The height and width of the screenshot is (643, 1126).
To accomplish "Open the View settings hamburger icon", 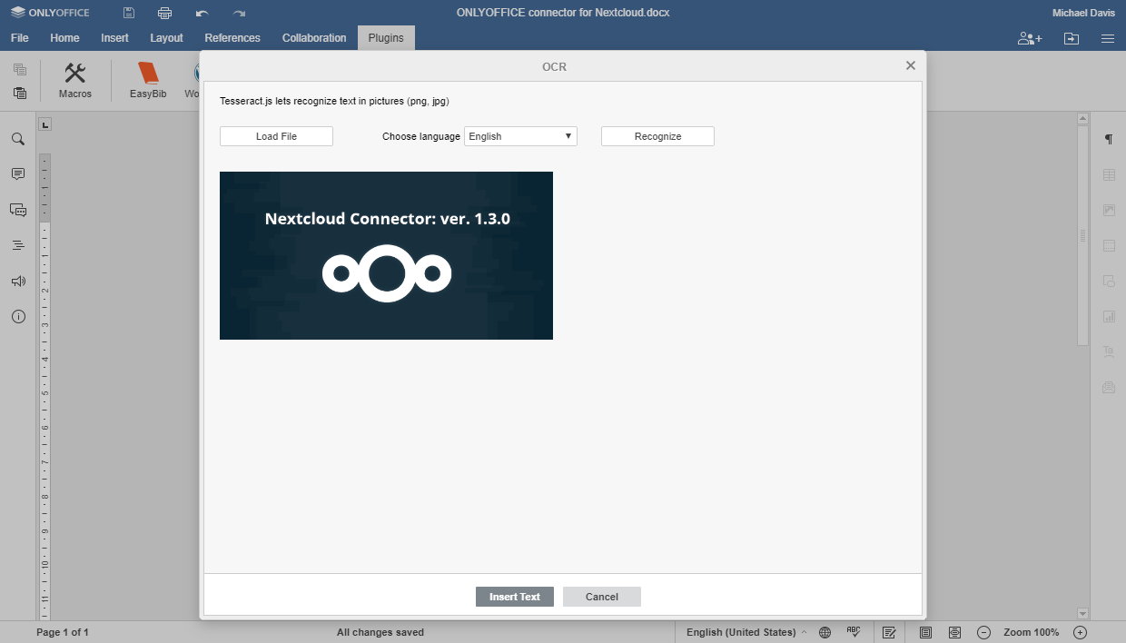I will pos(1108,38).
